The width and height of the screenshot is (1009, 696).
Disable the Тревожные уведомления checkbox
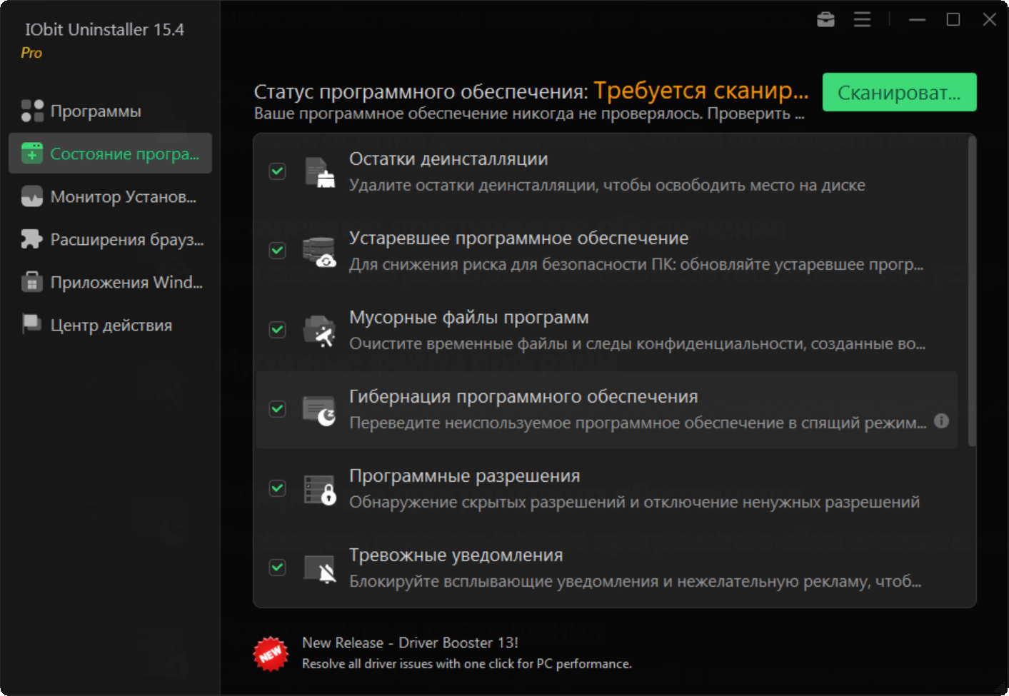pos(277,568)
